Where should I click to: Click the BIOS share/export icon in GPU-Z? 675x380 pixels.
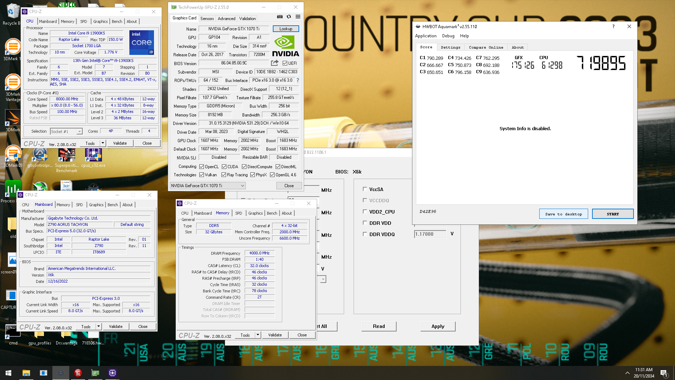(x=275, y=63)
